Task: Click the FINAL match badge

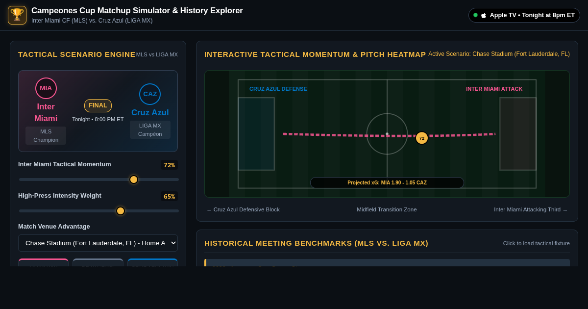Action: [98, 105]
